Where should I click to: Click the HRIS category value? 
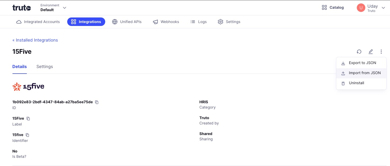coord(204,102)
